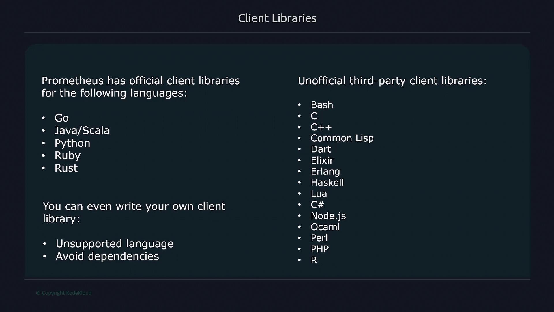Image resolution: width=554 pixels, height=312 pixels.
Task: Select the Go list item
Action: 61,118
